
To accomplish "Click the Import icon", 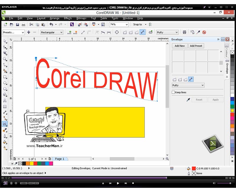I will pos(80,25).
